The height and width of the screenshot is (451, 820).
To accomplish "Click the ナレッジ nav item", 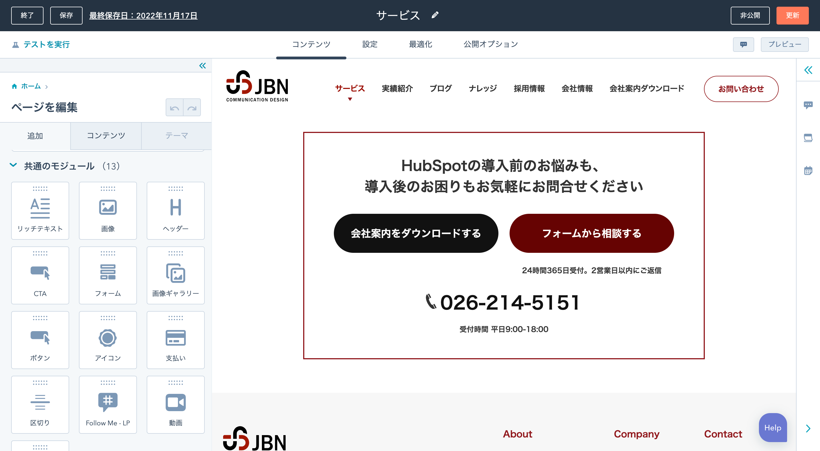I will [x=483, y=88].
